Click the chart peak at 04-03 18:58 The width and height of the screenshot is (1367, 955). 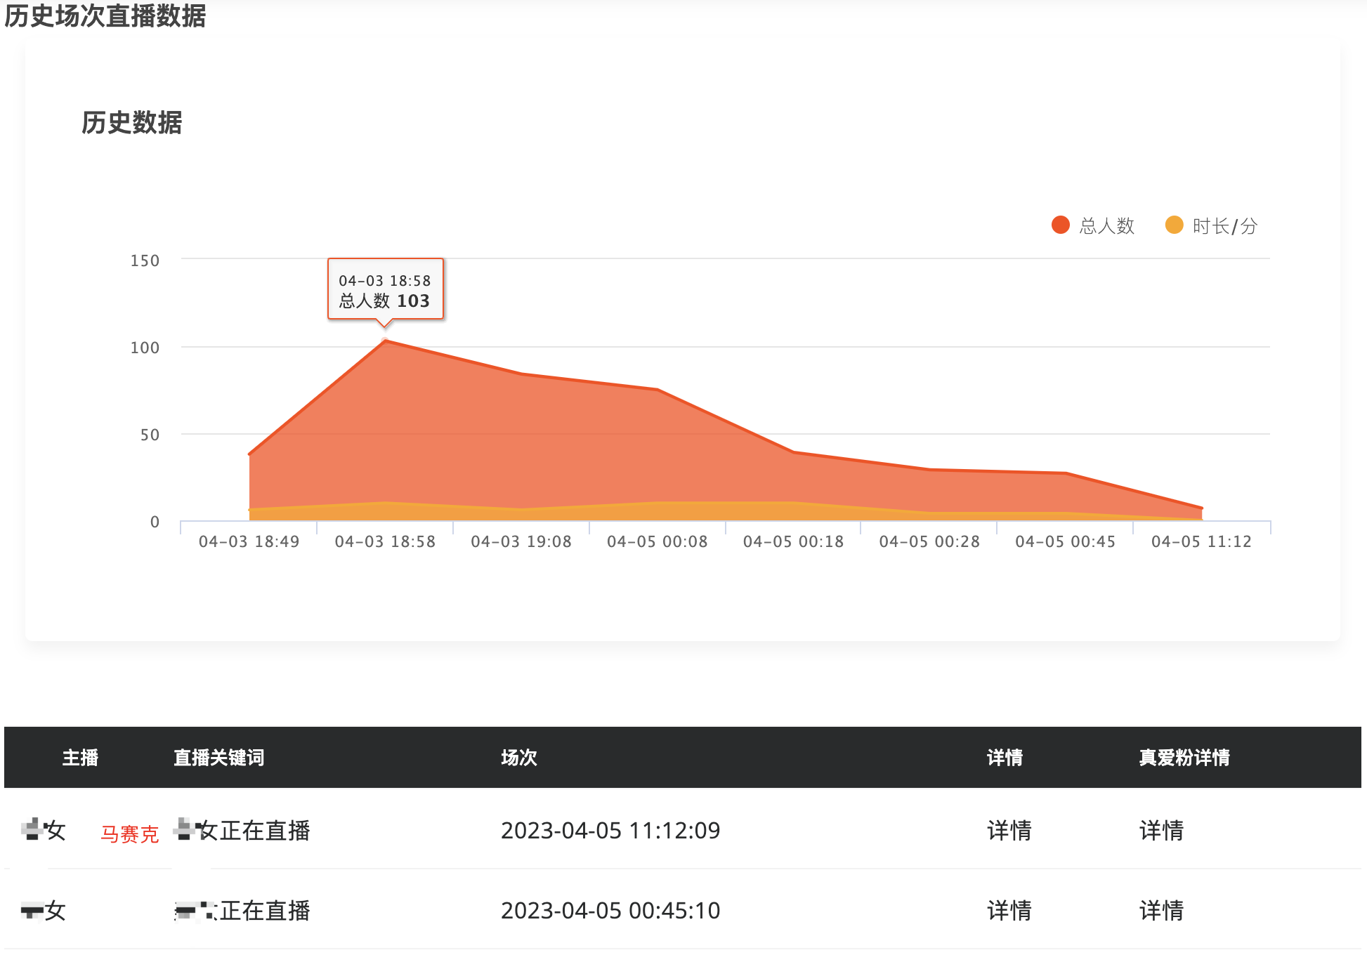point(385,341)
